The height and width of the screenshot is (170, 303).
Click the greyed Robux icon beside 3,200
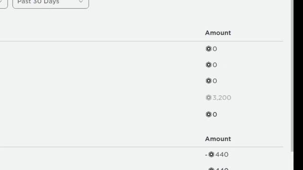(x=208, y=98)
